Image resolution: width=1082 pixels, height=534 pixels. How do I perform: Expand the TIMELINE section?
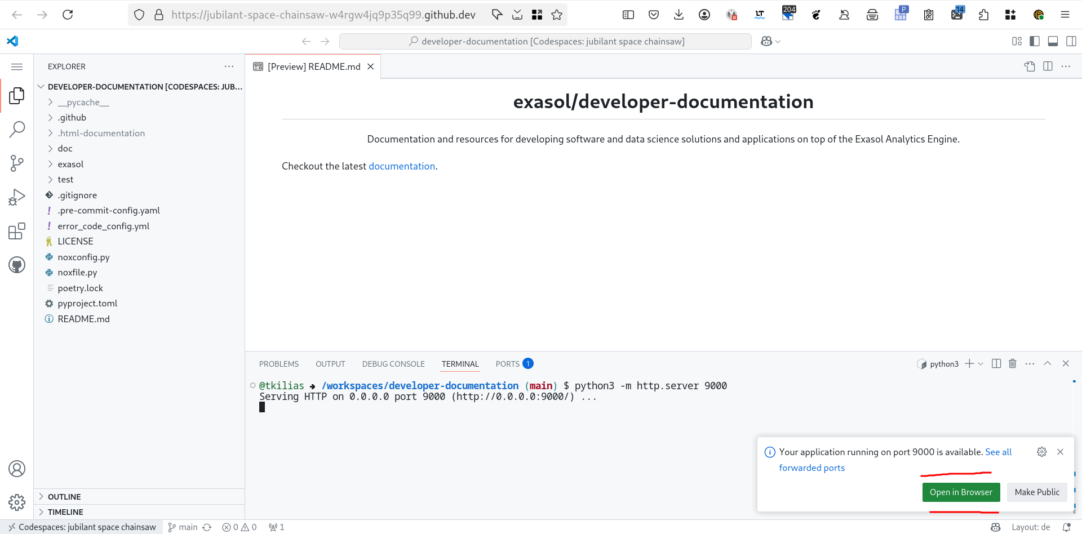(139, 512)
